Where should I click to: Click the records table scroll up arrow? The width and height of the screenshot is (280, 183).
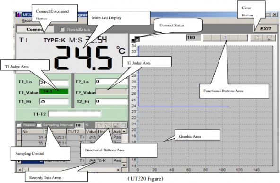[x=124, y=132]
